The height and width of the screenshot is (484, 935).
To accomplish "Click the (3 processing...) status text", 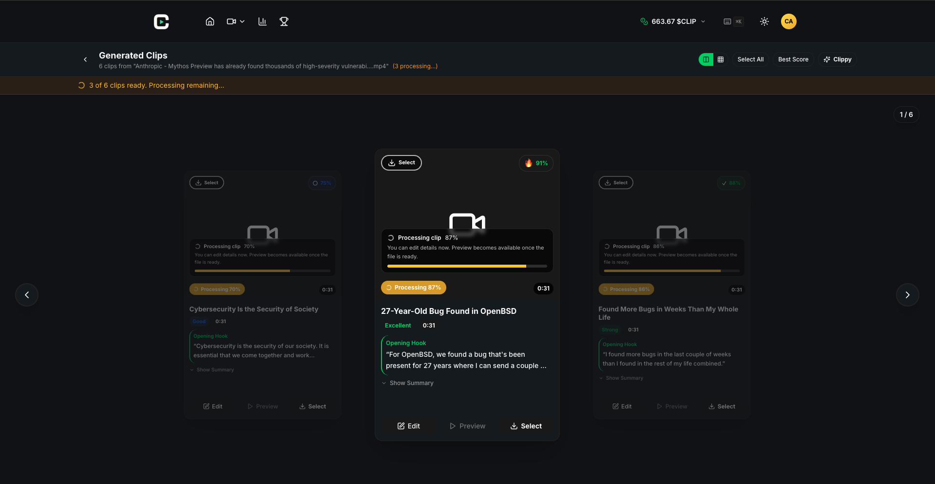I will click(415, 66).
